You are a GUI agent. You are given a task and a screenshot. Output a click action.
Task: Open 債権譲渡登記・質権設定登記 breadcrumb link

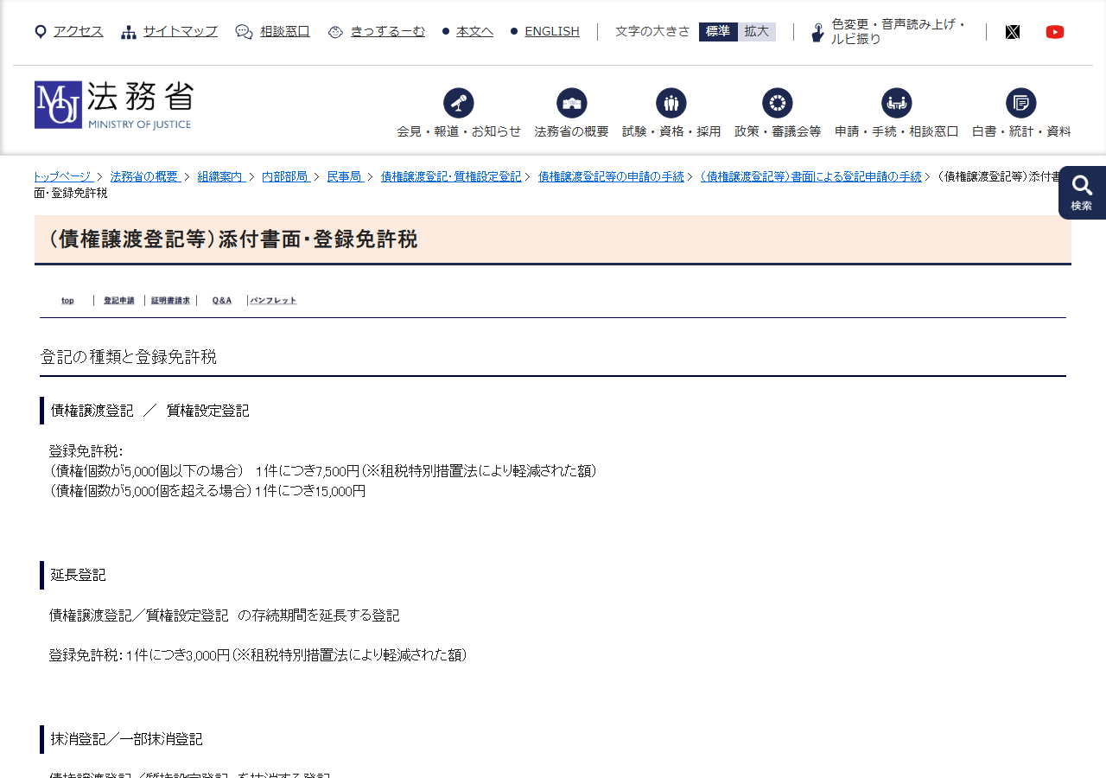451,176
